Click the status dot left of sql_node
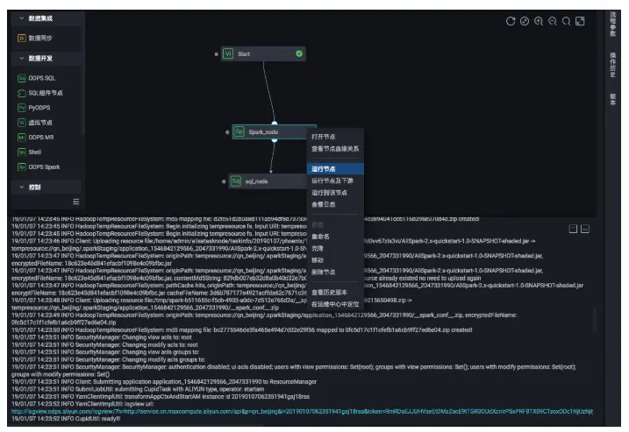Screen dimensions: 629x432 pyautogui.click(x=224, y=181)
